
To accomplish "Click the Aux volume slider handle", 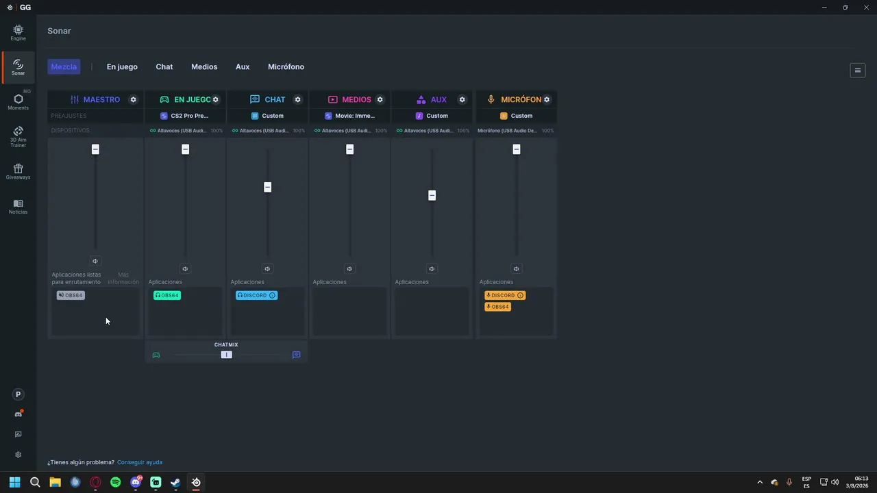I will (432, 195).
